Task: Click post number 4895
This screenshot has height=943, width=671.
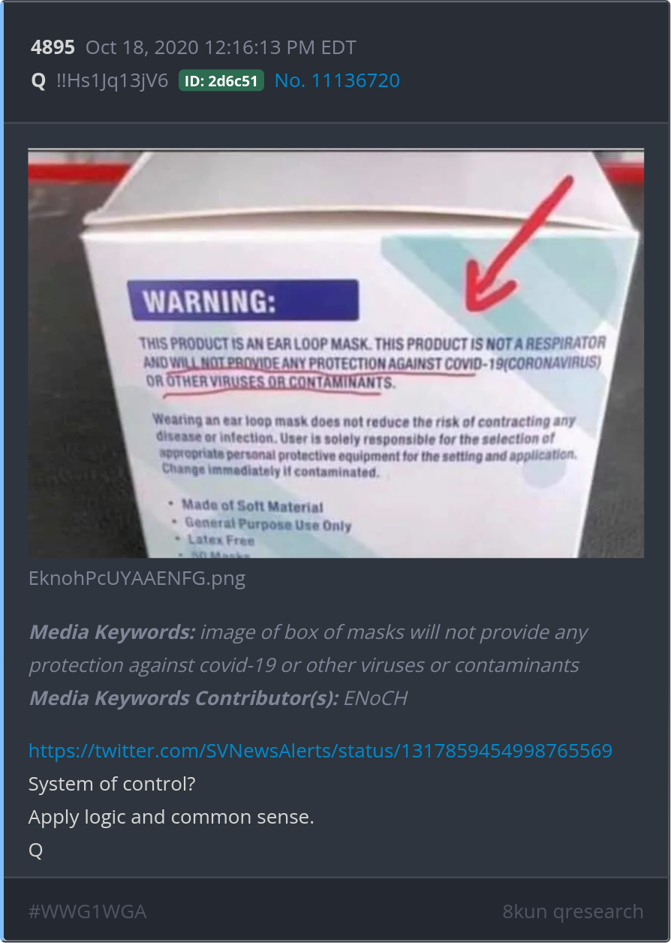Action: (53, 48)
